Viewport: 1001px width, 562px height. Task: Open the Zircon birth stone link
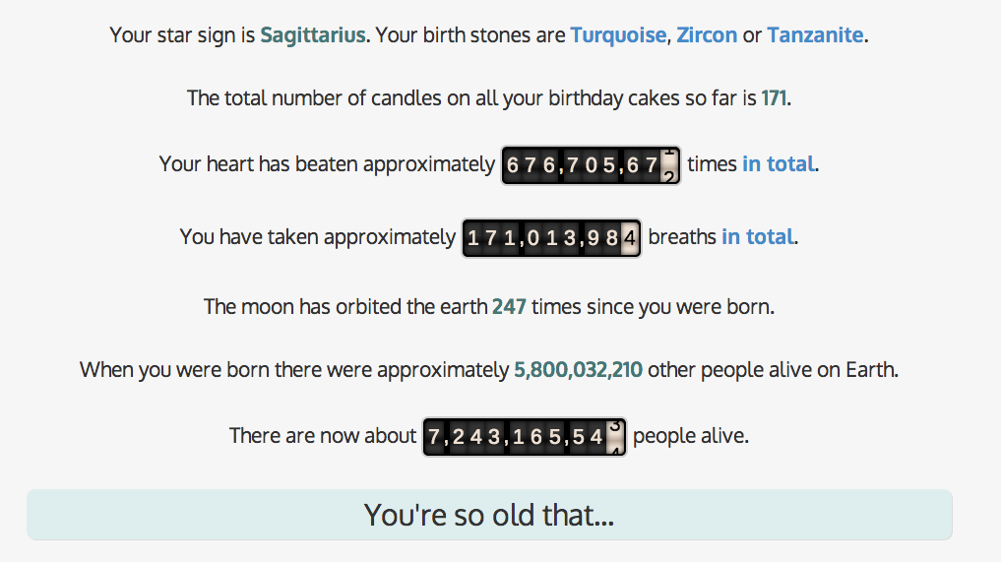pyautogui.click(x=707, y=35)
